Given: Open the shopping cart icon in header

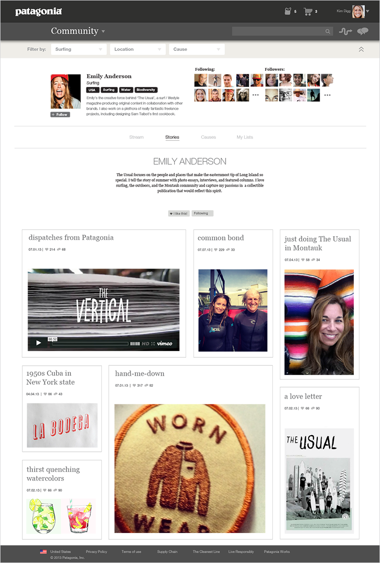Looking at the screenshot, I should 308,11.
